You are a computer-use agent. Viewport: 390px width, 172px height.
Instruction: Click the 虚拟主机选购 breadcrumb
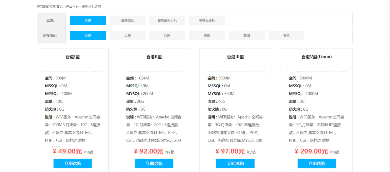(91, 6)
